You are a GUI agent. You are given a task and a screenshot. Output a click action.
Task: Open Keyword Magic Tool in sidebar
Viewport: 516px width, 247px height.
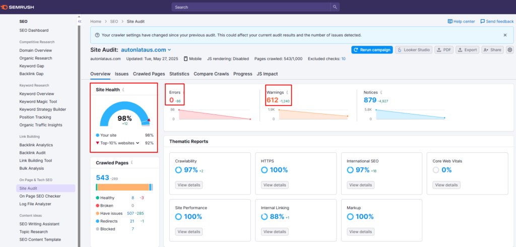39,101
